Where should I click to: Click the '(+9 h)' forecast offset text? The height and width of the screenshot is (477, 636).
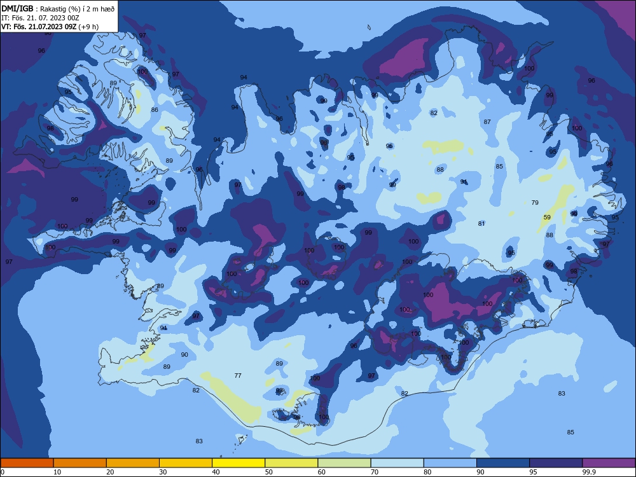88,27
